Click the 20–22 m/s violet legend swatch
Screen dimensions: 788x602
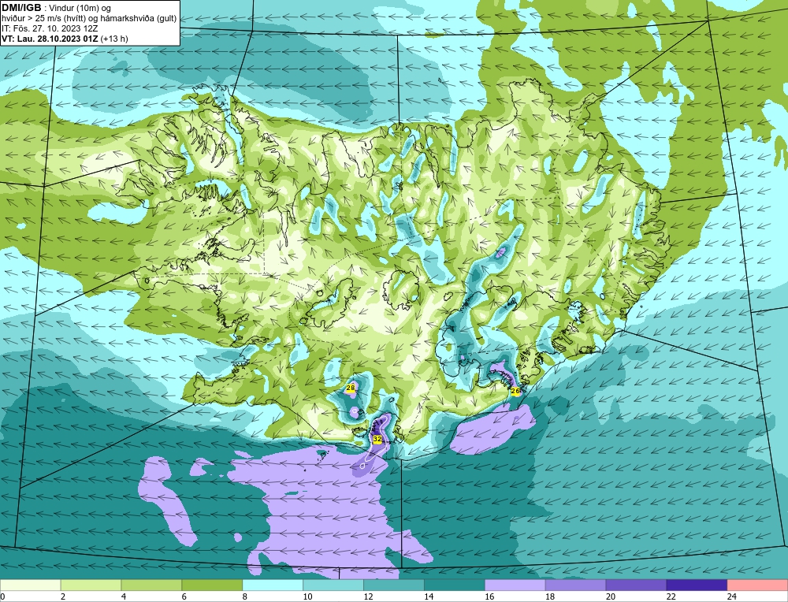pos(636,585)
